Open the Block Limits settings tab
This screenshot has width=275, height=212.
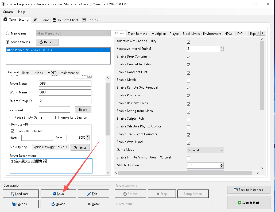(191, 34)
